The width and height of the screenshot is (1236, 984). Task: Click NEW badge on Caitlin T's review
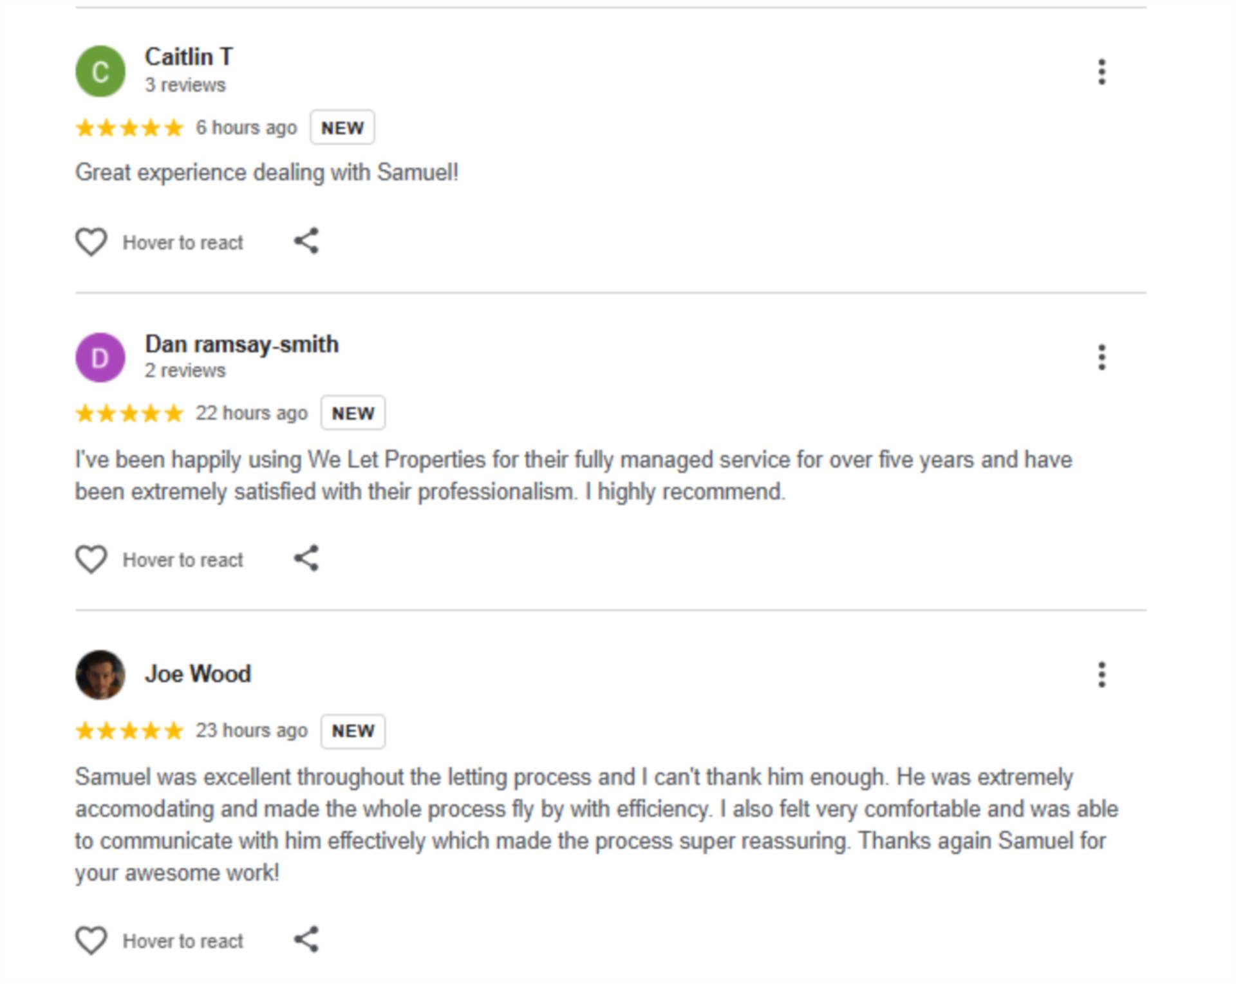(342, 127)
